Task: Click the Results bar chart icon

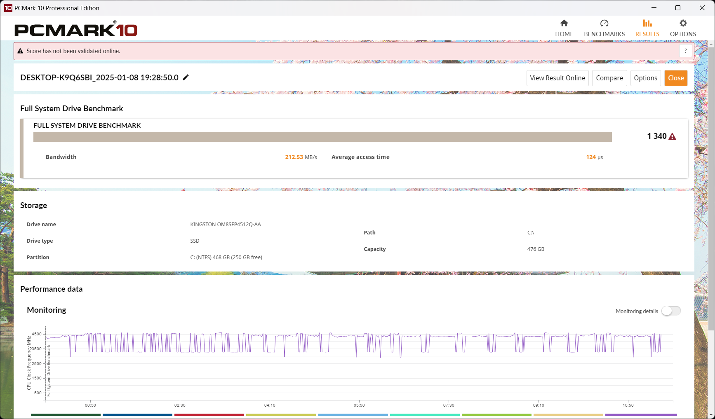Action: 647,23
